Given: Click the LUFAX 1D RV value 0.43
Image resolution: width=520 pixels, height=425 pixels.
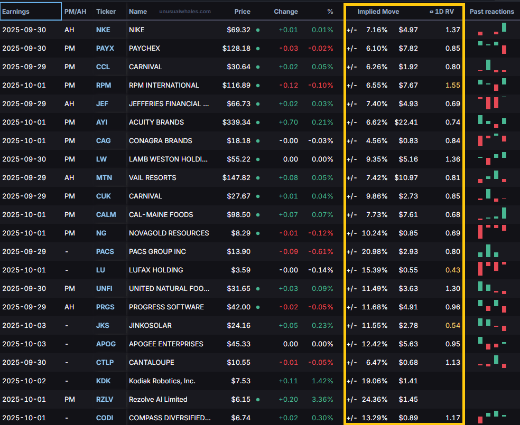Looking at the screenshot, I should [453, 270].
